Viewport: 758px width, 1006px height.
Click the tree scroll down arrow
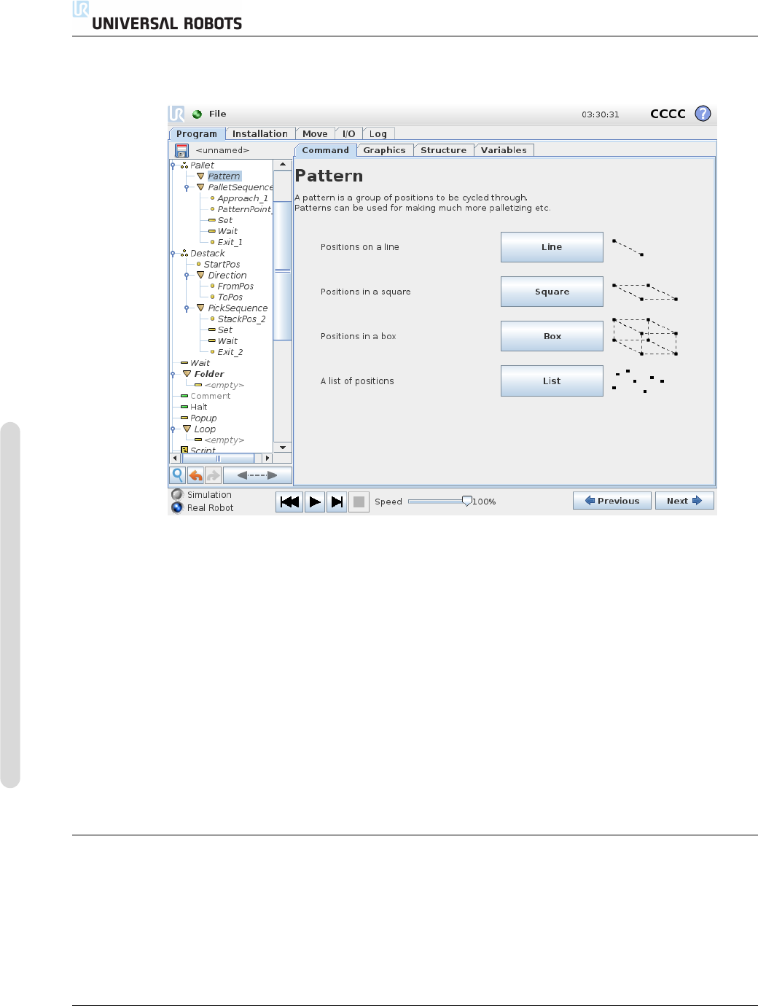tap(282, 448)
